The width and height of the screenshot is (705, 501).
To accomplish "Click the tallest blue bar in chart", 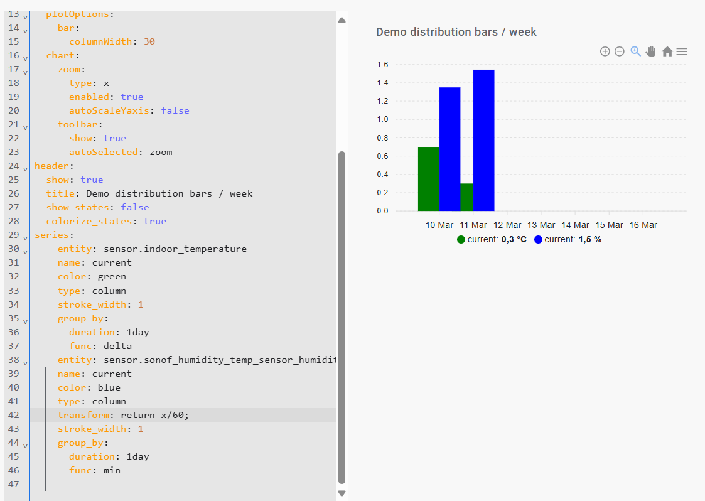I will click(483, 140).
